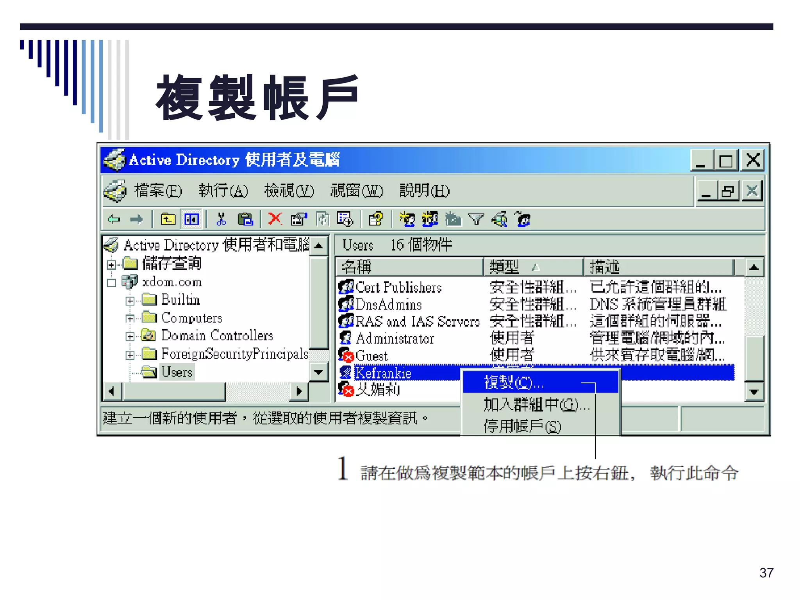
Task: Expand the Builtin tree node
Action: click(130, 301)
